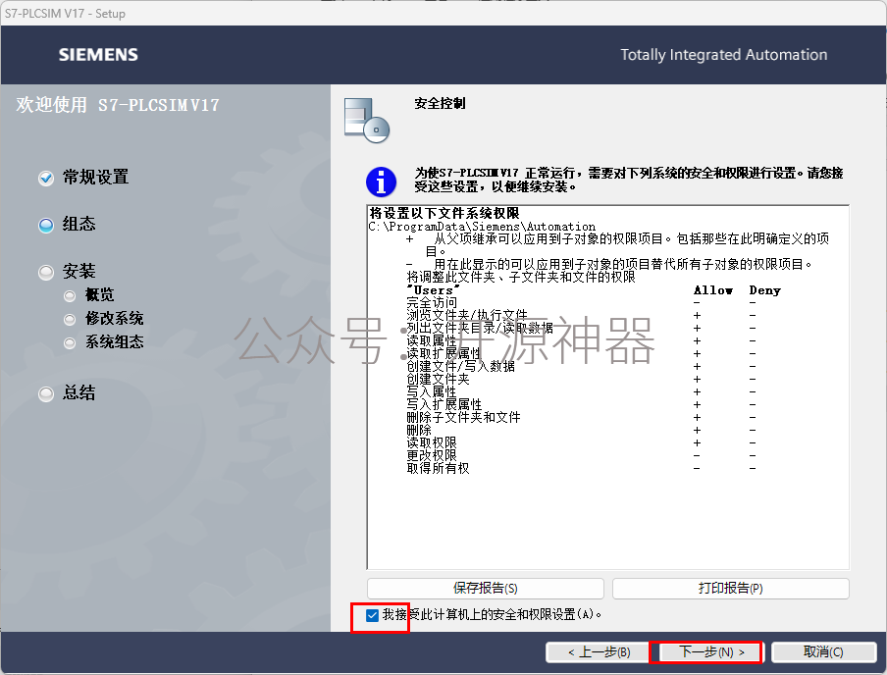Image resolution: width=887 pixels, height=675 pixels.
Task: Click the 概览 sub-step label
Action: 99,294
